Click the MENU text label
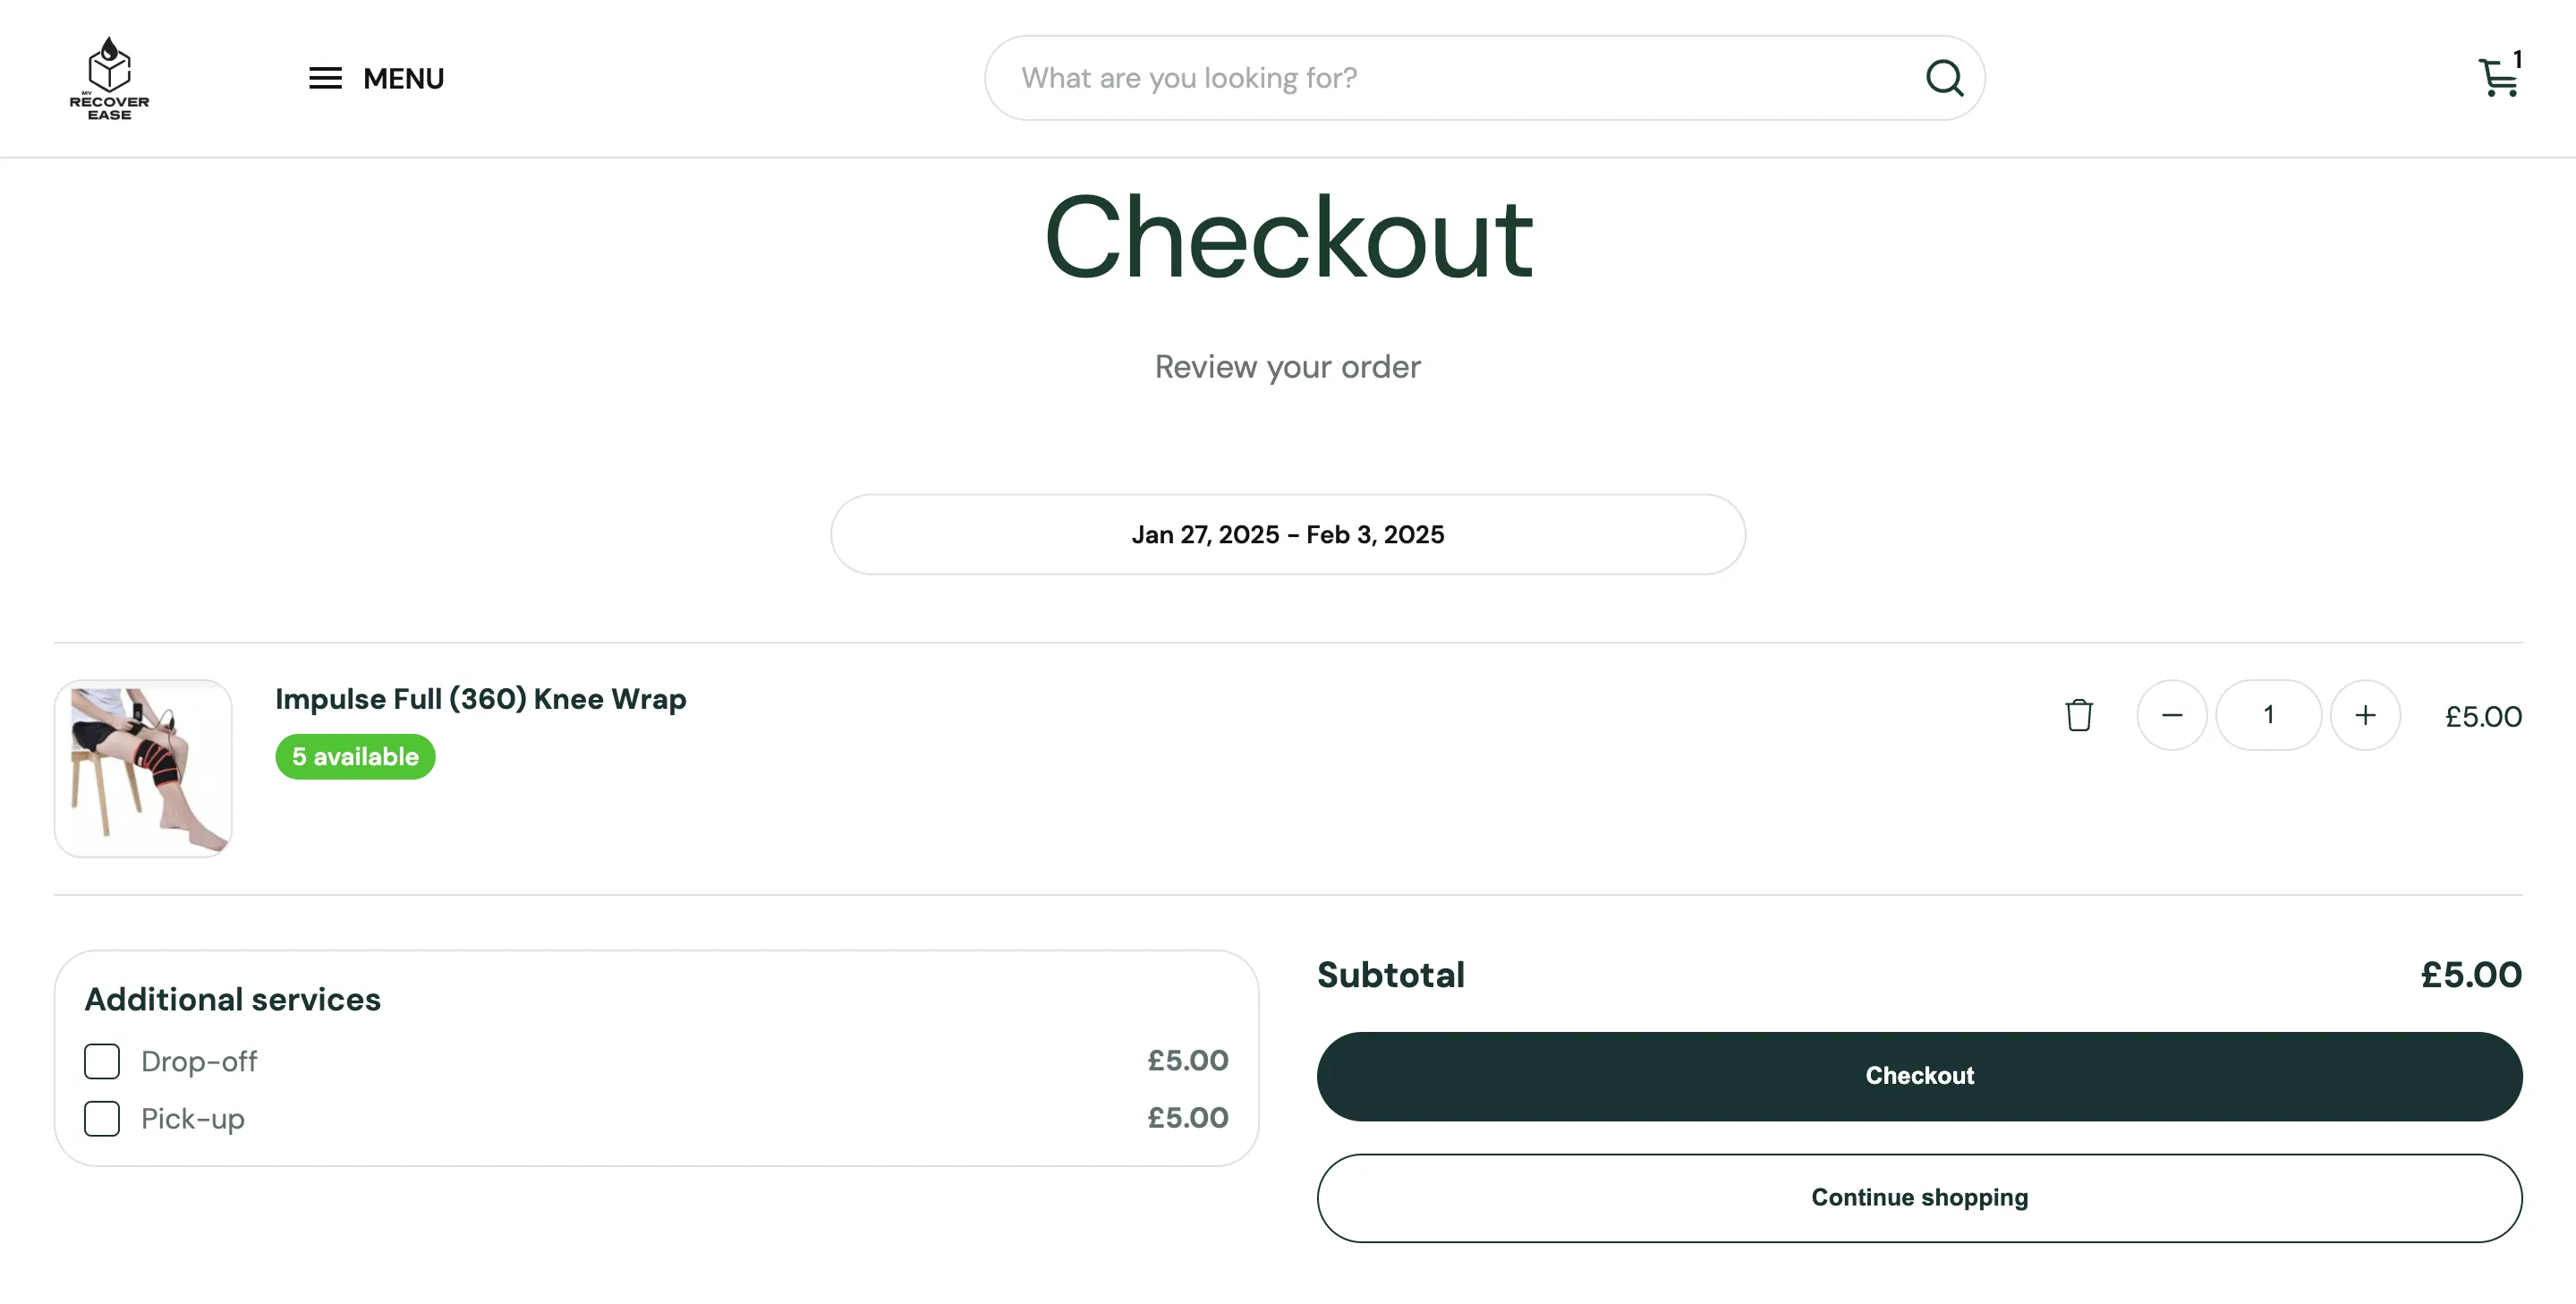This screenshot has width=2576, height=1304. 403,78
